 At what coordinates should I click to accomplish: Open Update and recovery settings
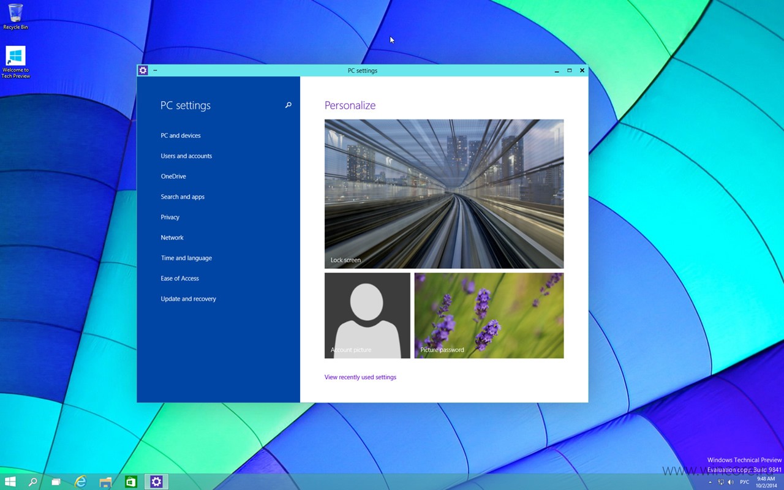(188, 299)
